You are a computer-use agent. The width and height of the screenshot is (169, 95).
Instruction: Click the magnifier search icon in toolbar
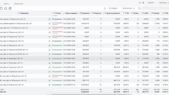pyautogui.click(x=6, y=8)
